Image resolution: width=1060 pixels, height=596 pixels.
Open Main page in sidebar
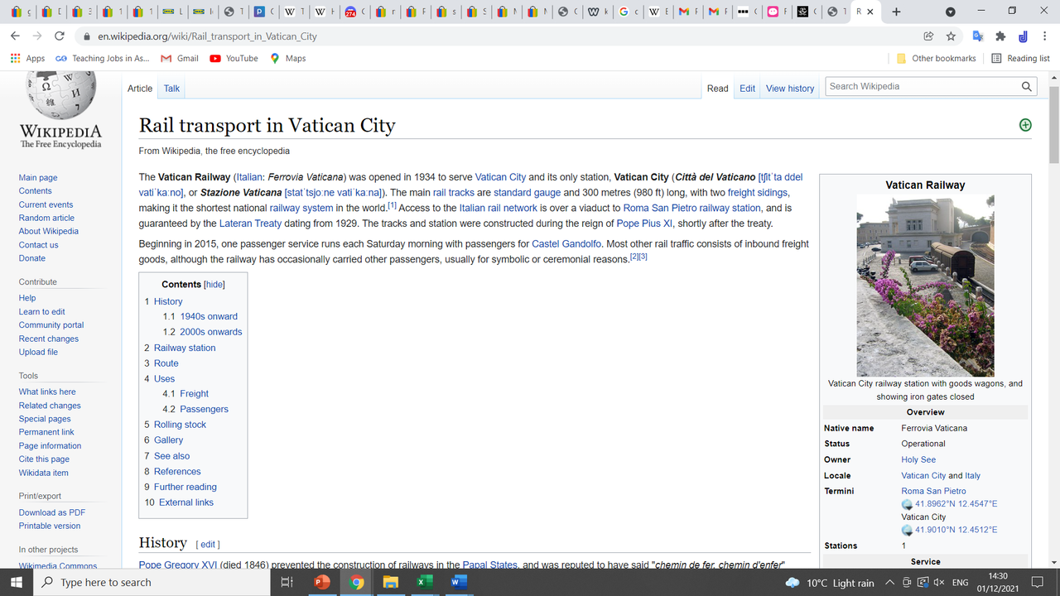click(x=38, y=178)
